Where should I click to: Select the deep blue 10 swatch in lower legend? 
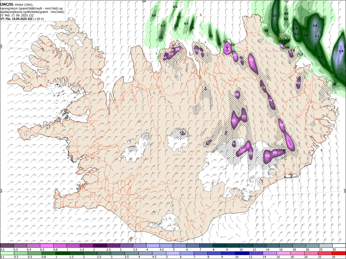coord(242,253)
